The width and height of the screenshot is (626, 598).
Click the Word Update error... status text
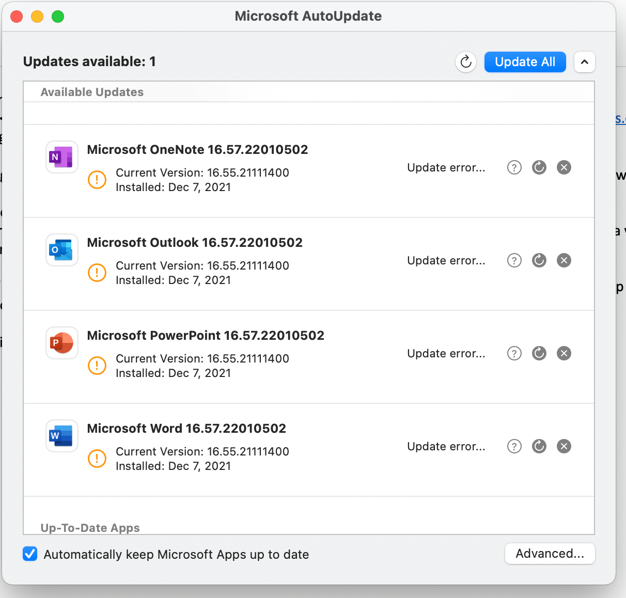point(446,446)
